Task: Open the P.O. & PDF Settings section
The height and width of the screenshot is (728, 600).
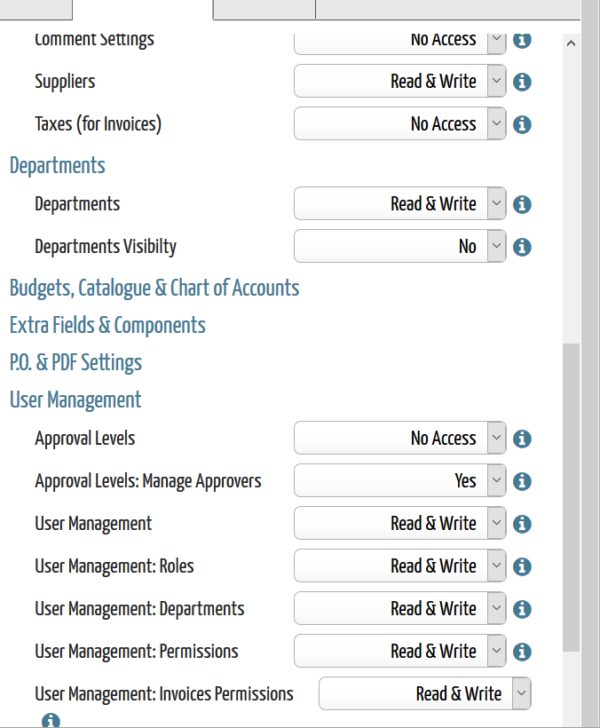Action: [75, 362]
